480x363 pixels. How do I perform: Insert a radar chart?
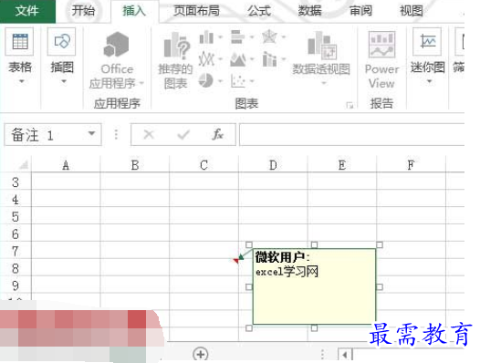point(269,37)
